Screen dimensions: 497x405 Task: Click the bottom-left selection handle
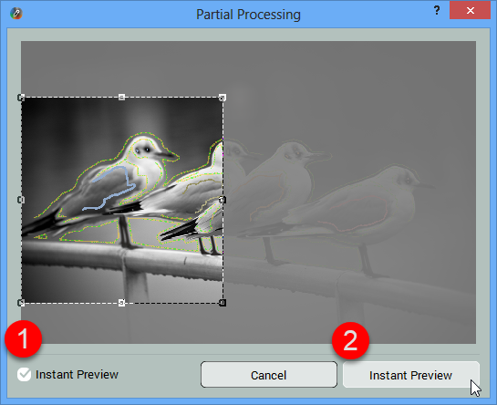click(21, 303)
